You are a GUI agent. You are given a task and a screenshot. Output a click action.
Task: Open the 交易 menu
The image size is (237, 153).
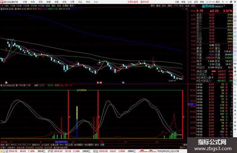pyautogui.click(x=72, y=2)
